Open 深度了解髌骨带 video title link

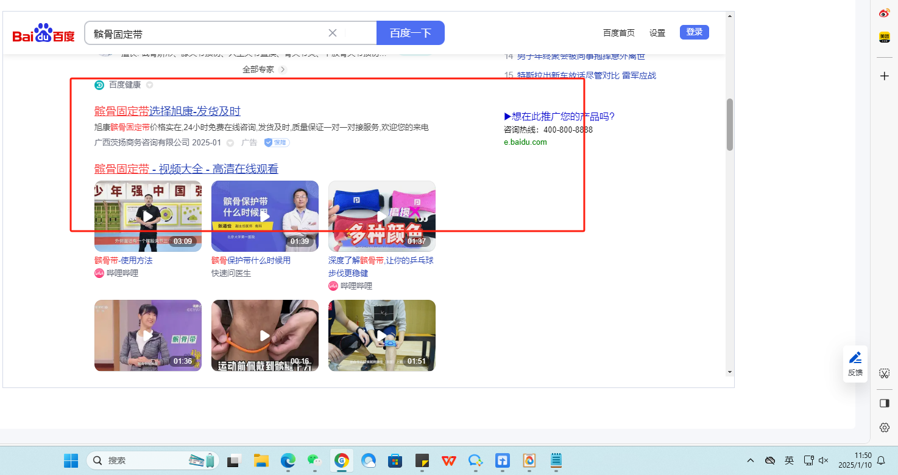click(381, 266)
